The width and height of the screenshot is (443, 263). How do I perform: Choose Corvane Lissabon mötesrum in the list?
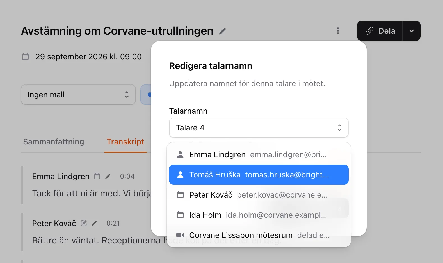tap(259, 235)
